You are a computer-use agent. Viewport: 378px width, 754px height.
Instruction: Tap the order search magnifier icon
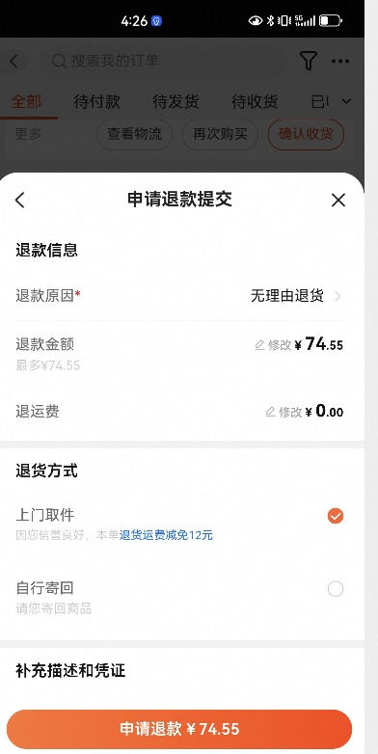[x=59, y=61]
